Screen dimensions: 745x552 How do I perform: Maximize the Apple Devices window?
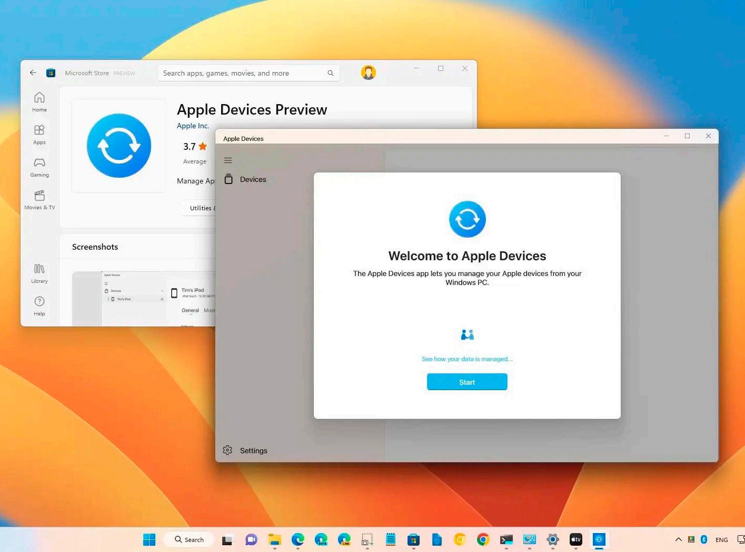pyautogui.click(x=687, y=136)
